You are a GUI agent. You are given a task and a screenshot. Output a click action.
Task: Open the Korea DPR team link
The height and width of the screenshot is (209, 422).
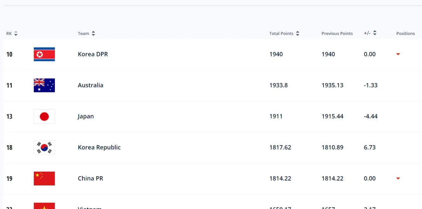click(93, 54)
